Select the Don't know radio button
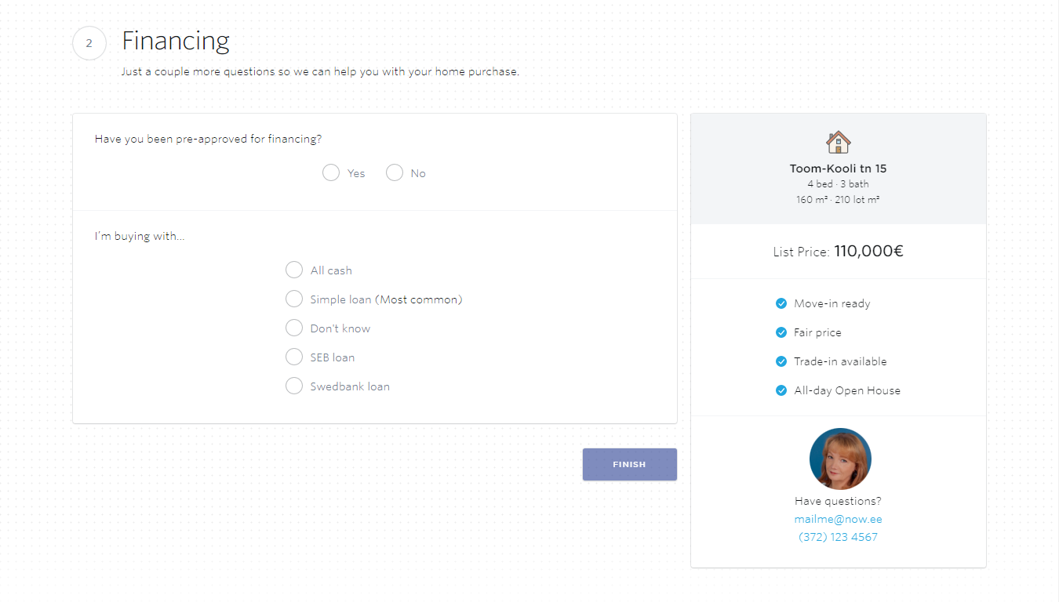The height and width of the screenshot is (602, 1059). (294, 328)
